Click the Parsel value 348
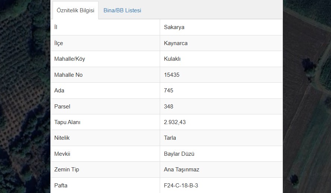This screenshot has width=331, height=193. [x=168, y=107]
